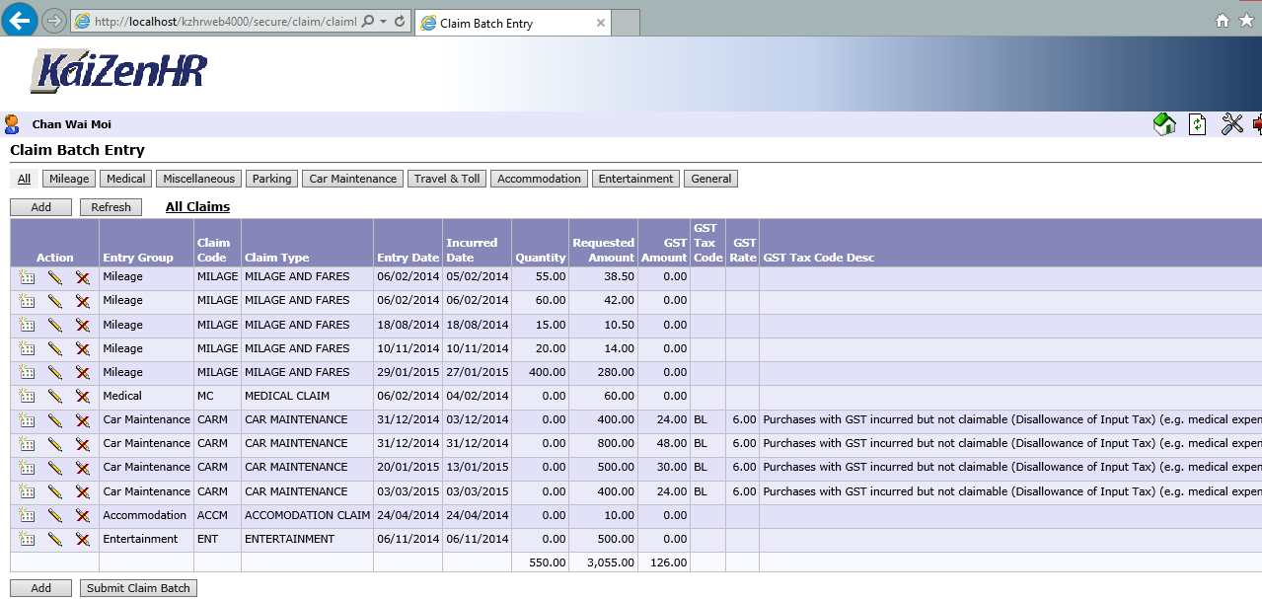Click the copy icon on the last Mileage row

point(27,372)
